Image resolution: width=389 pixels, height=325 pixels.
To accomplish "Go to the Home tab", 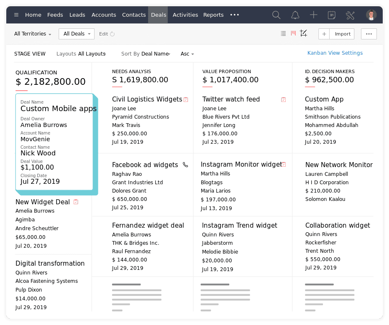I will 33,15.
